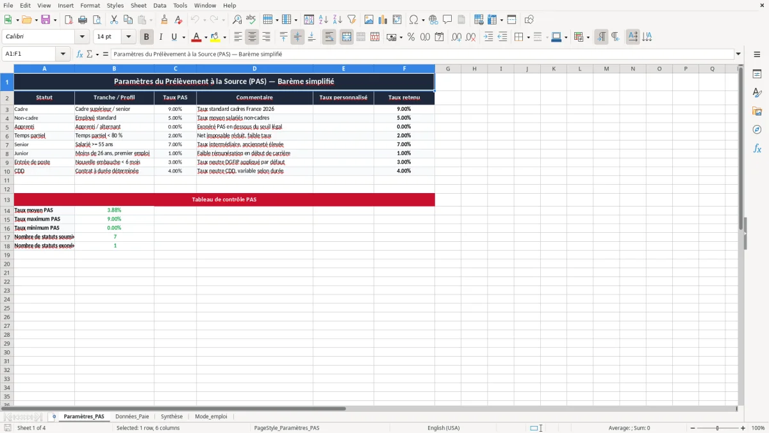Toggle Center Vertically alignment
Screen dimensions: 769x433
(x=298, y=37)
